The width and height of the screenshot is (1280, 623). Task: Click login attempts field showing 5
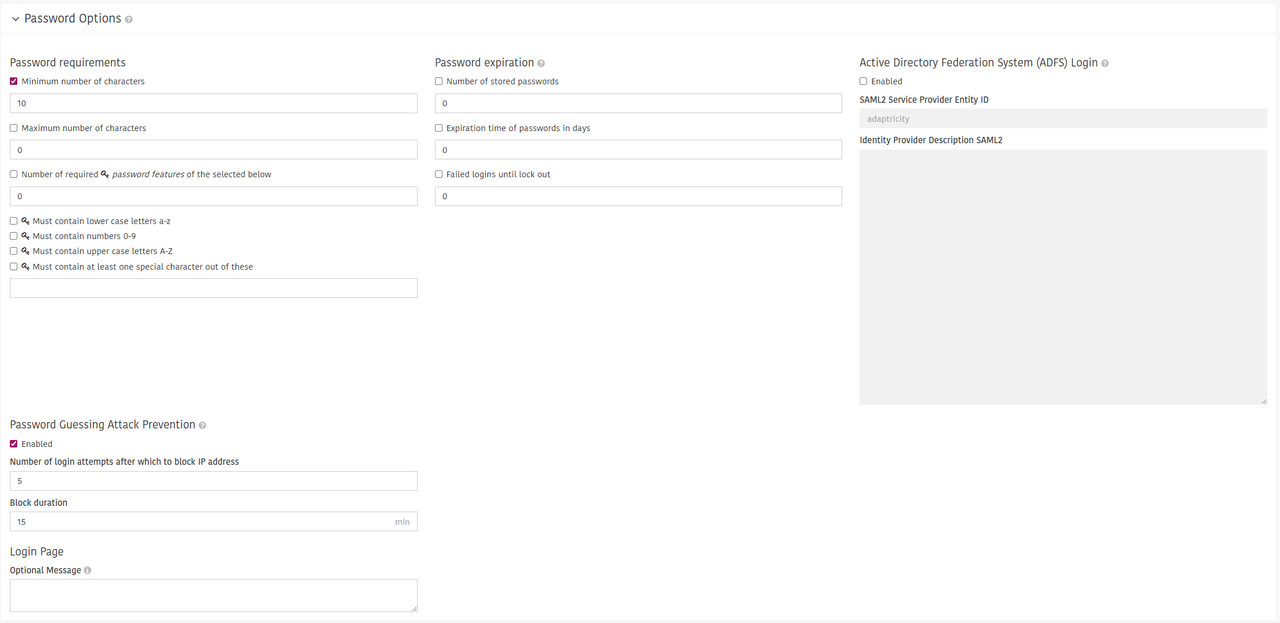[214, 481]
